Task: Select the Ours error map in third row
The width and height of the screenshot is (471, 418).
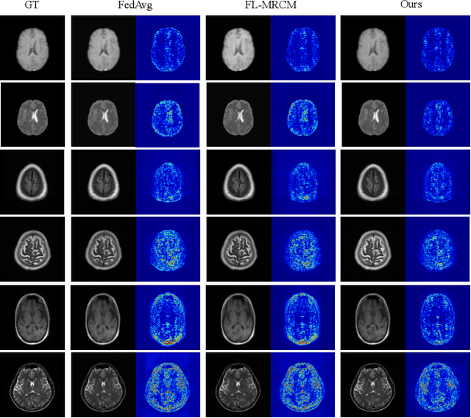Action: tap(437, 181)
